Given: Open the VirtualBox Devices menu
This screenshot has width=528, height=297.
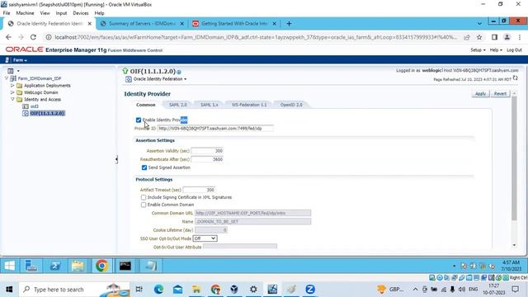Looking at the screenshot, I should tap(81, 13).
